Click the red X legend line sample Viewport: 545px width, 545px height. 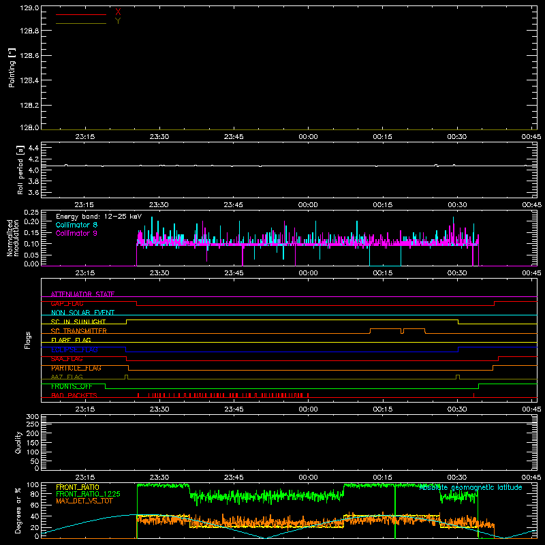81,14
